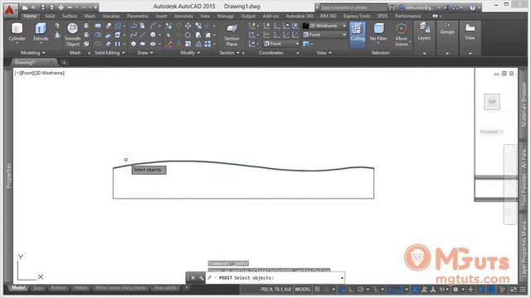Screen dimensions: 531x298
Task: Open the signed-in user account dropdown
Action: pos(420,7)
